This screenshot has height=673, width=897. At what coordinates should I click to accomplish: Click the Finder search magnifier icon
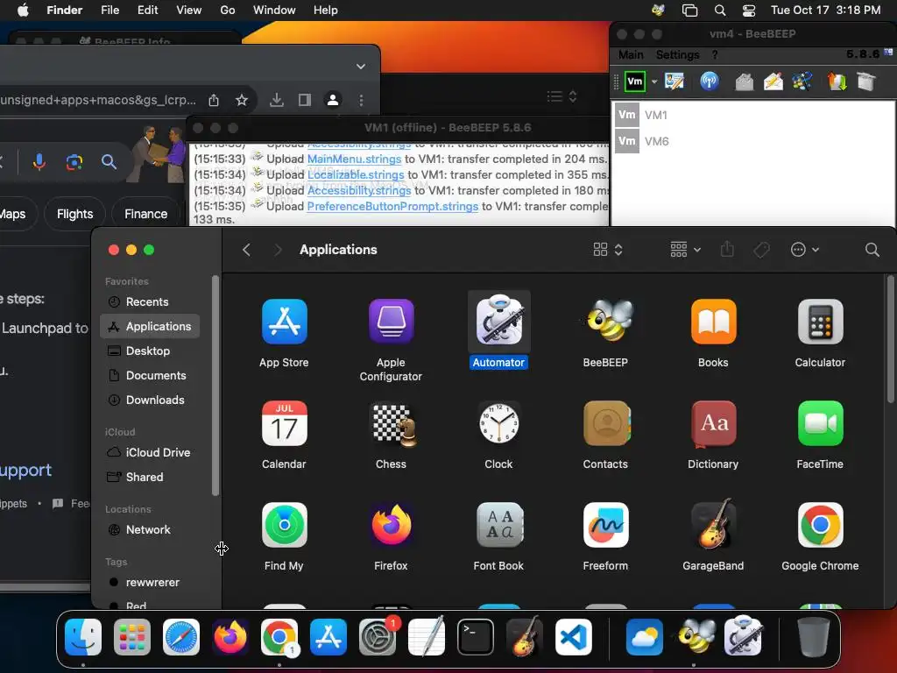point(872,250)
